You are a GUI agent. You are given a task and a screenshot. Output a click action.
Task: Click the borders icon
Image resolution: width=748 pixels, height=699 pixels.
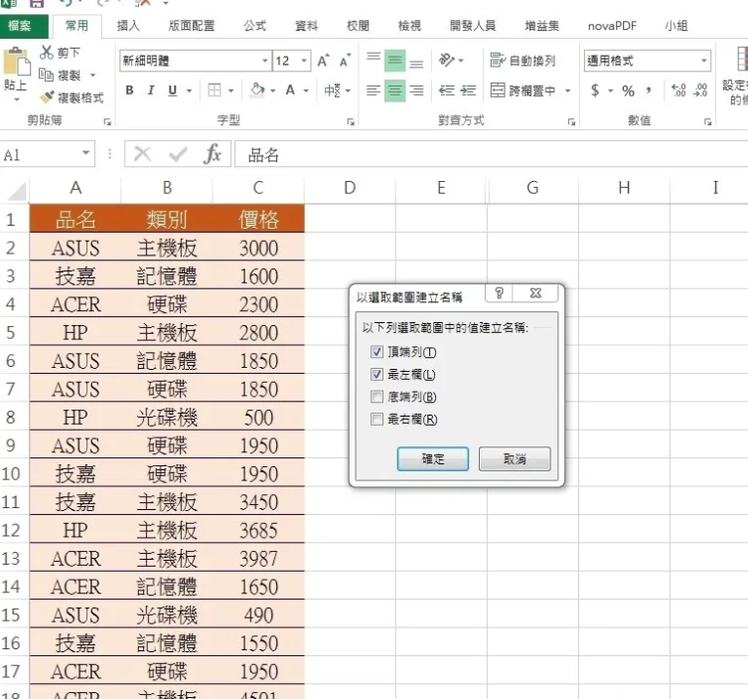(x=215, y=89)
